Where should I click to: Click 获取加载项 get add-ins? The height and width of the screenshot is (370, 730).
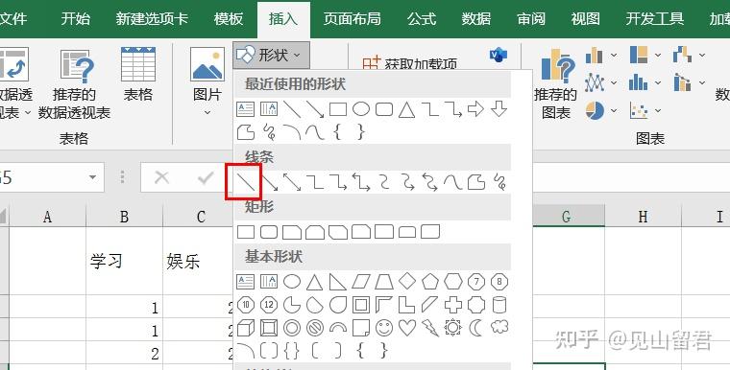(x=411, y=62)
